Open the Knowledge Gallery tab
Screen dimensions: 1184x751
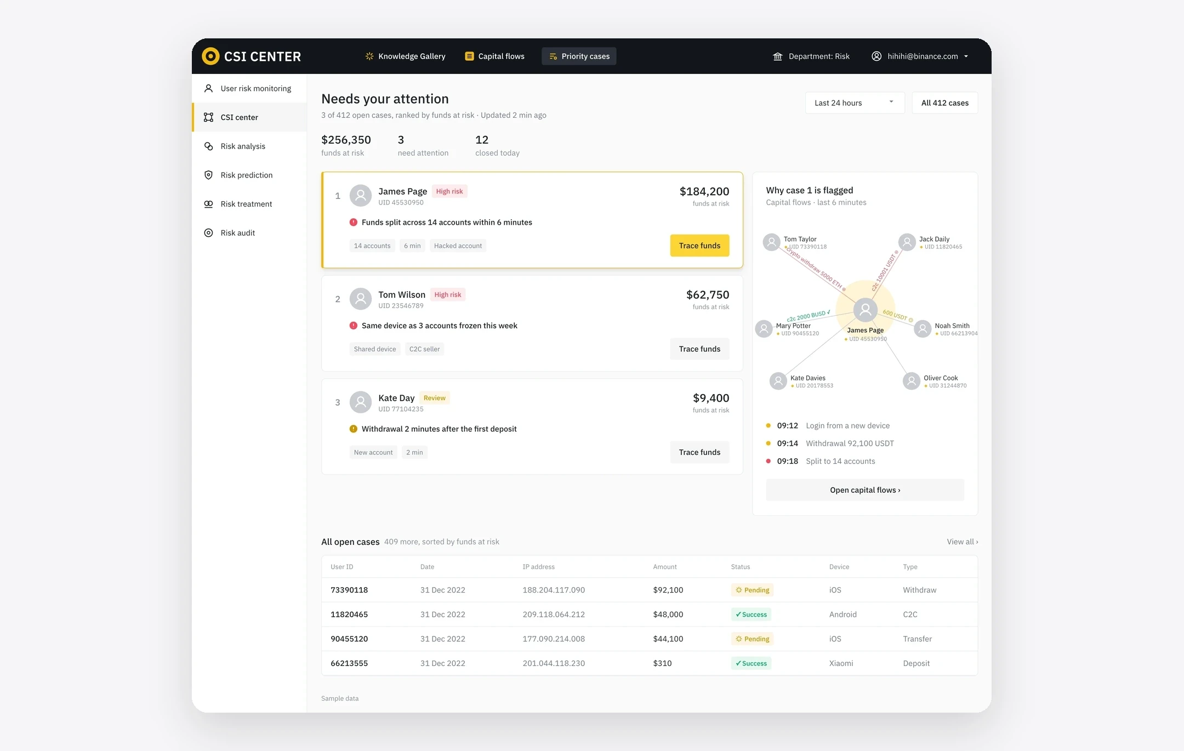coord(406,56)
